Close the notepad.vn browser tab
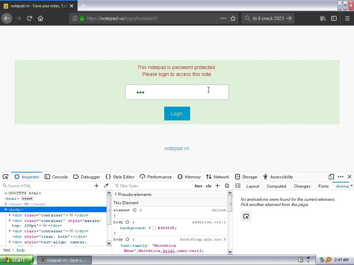The height and width of the screenshot is (265, 354). pyautogui.click(x=72, y=6)
